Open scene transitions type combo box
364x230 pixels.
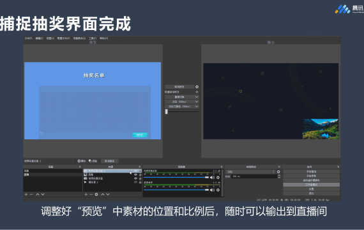click(x=250, y=172)
